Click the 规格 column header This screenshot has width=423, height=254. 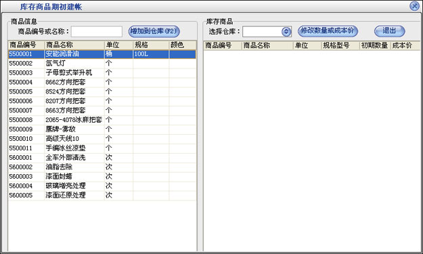pos(151,45)
